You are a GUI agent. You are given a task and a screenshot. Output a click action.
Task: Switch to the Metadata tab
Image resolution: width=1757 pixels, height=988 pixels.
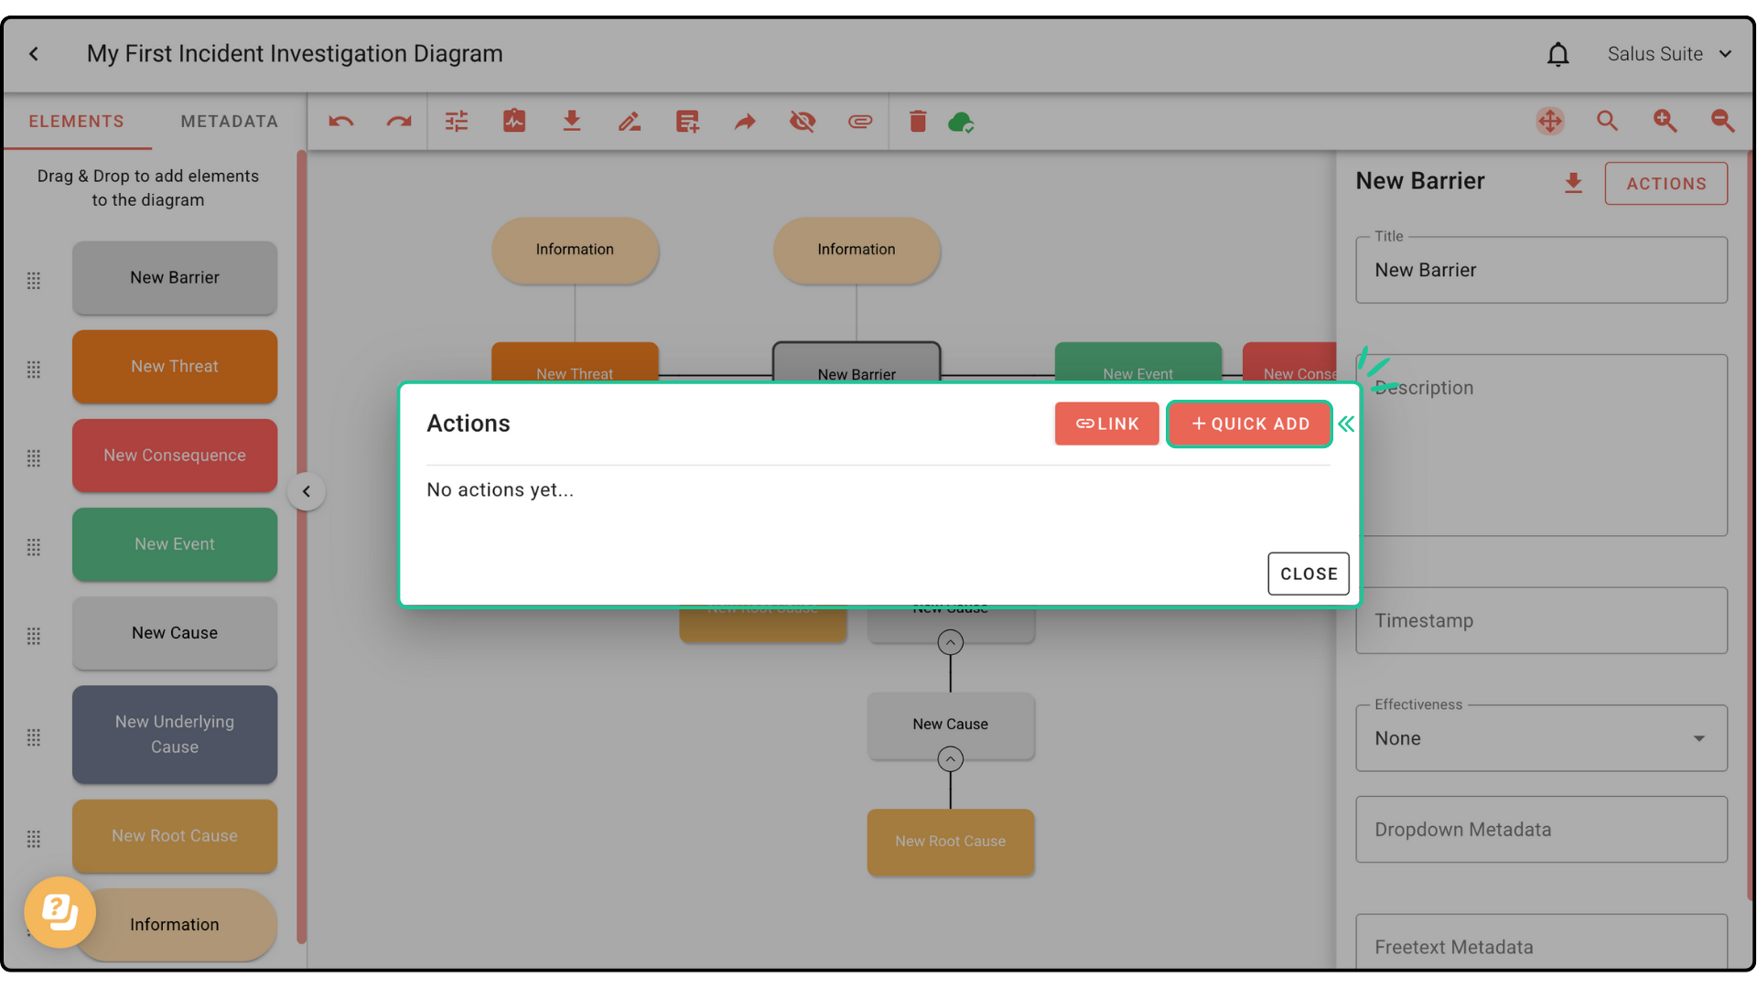point(229,122)
